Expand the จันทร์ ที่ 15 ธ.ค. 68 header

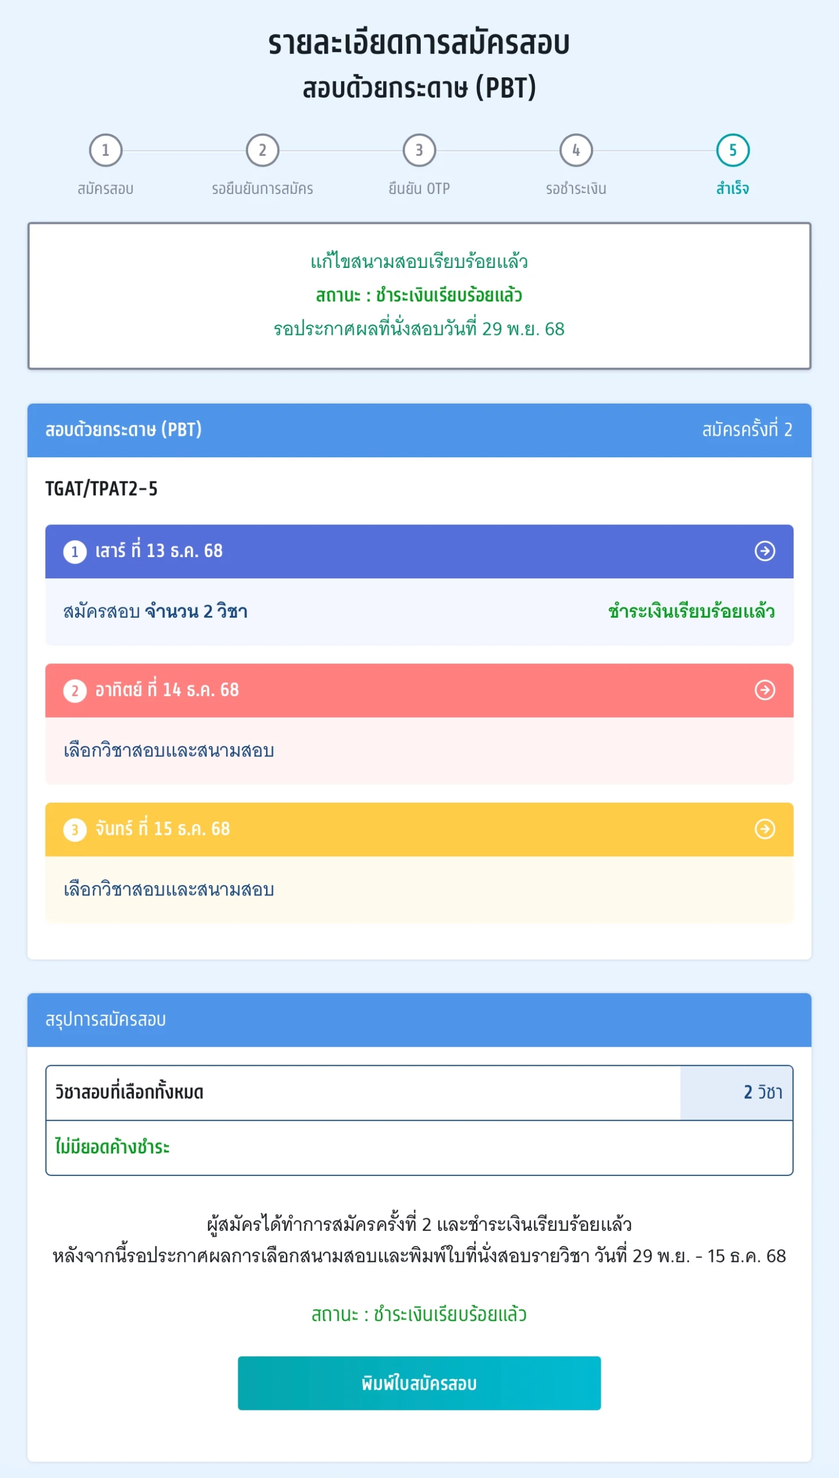(x=404, y=829)
